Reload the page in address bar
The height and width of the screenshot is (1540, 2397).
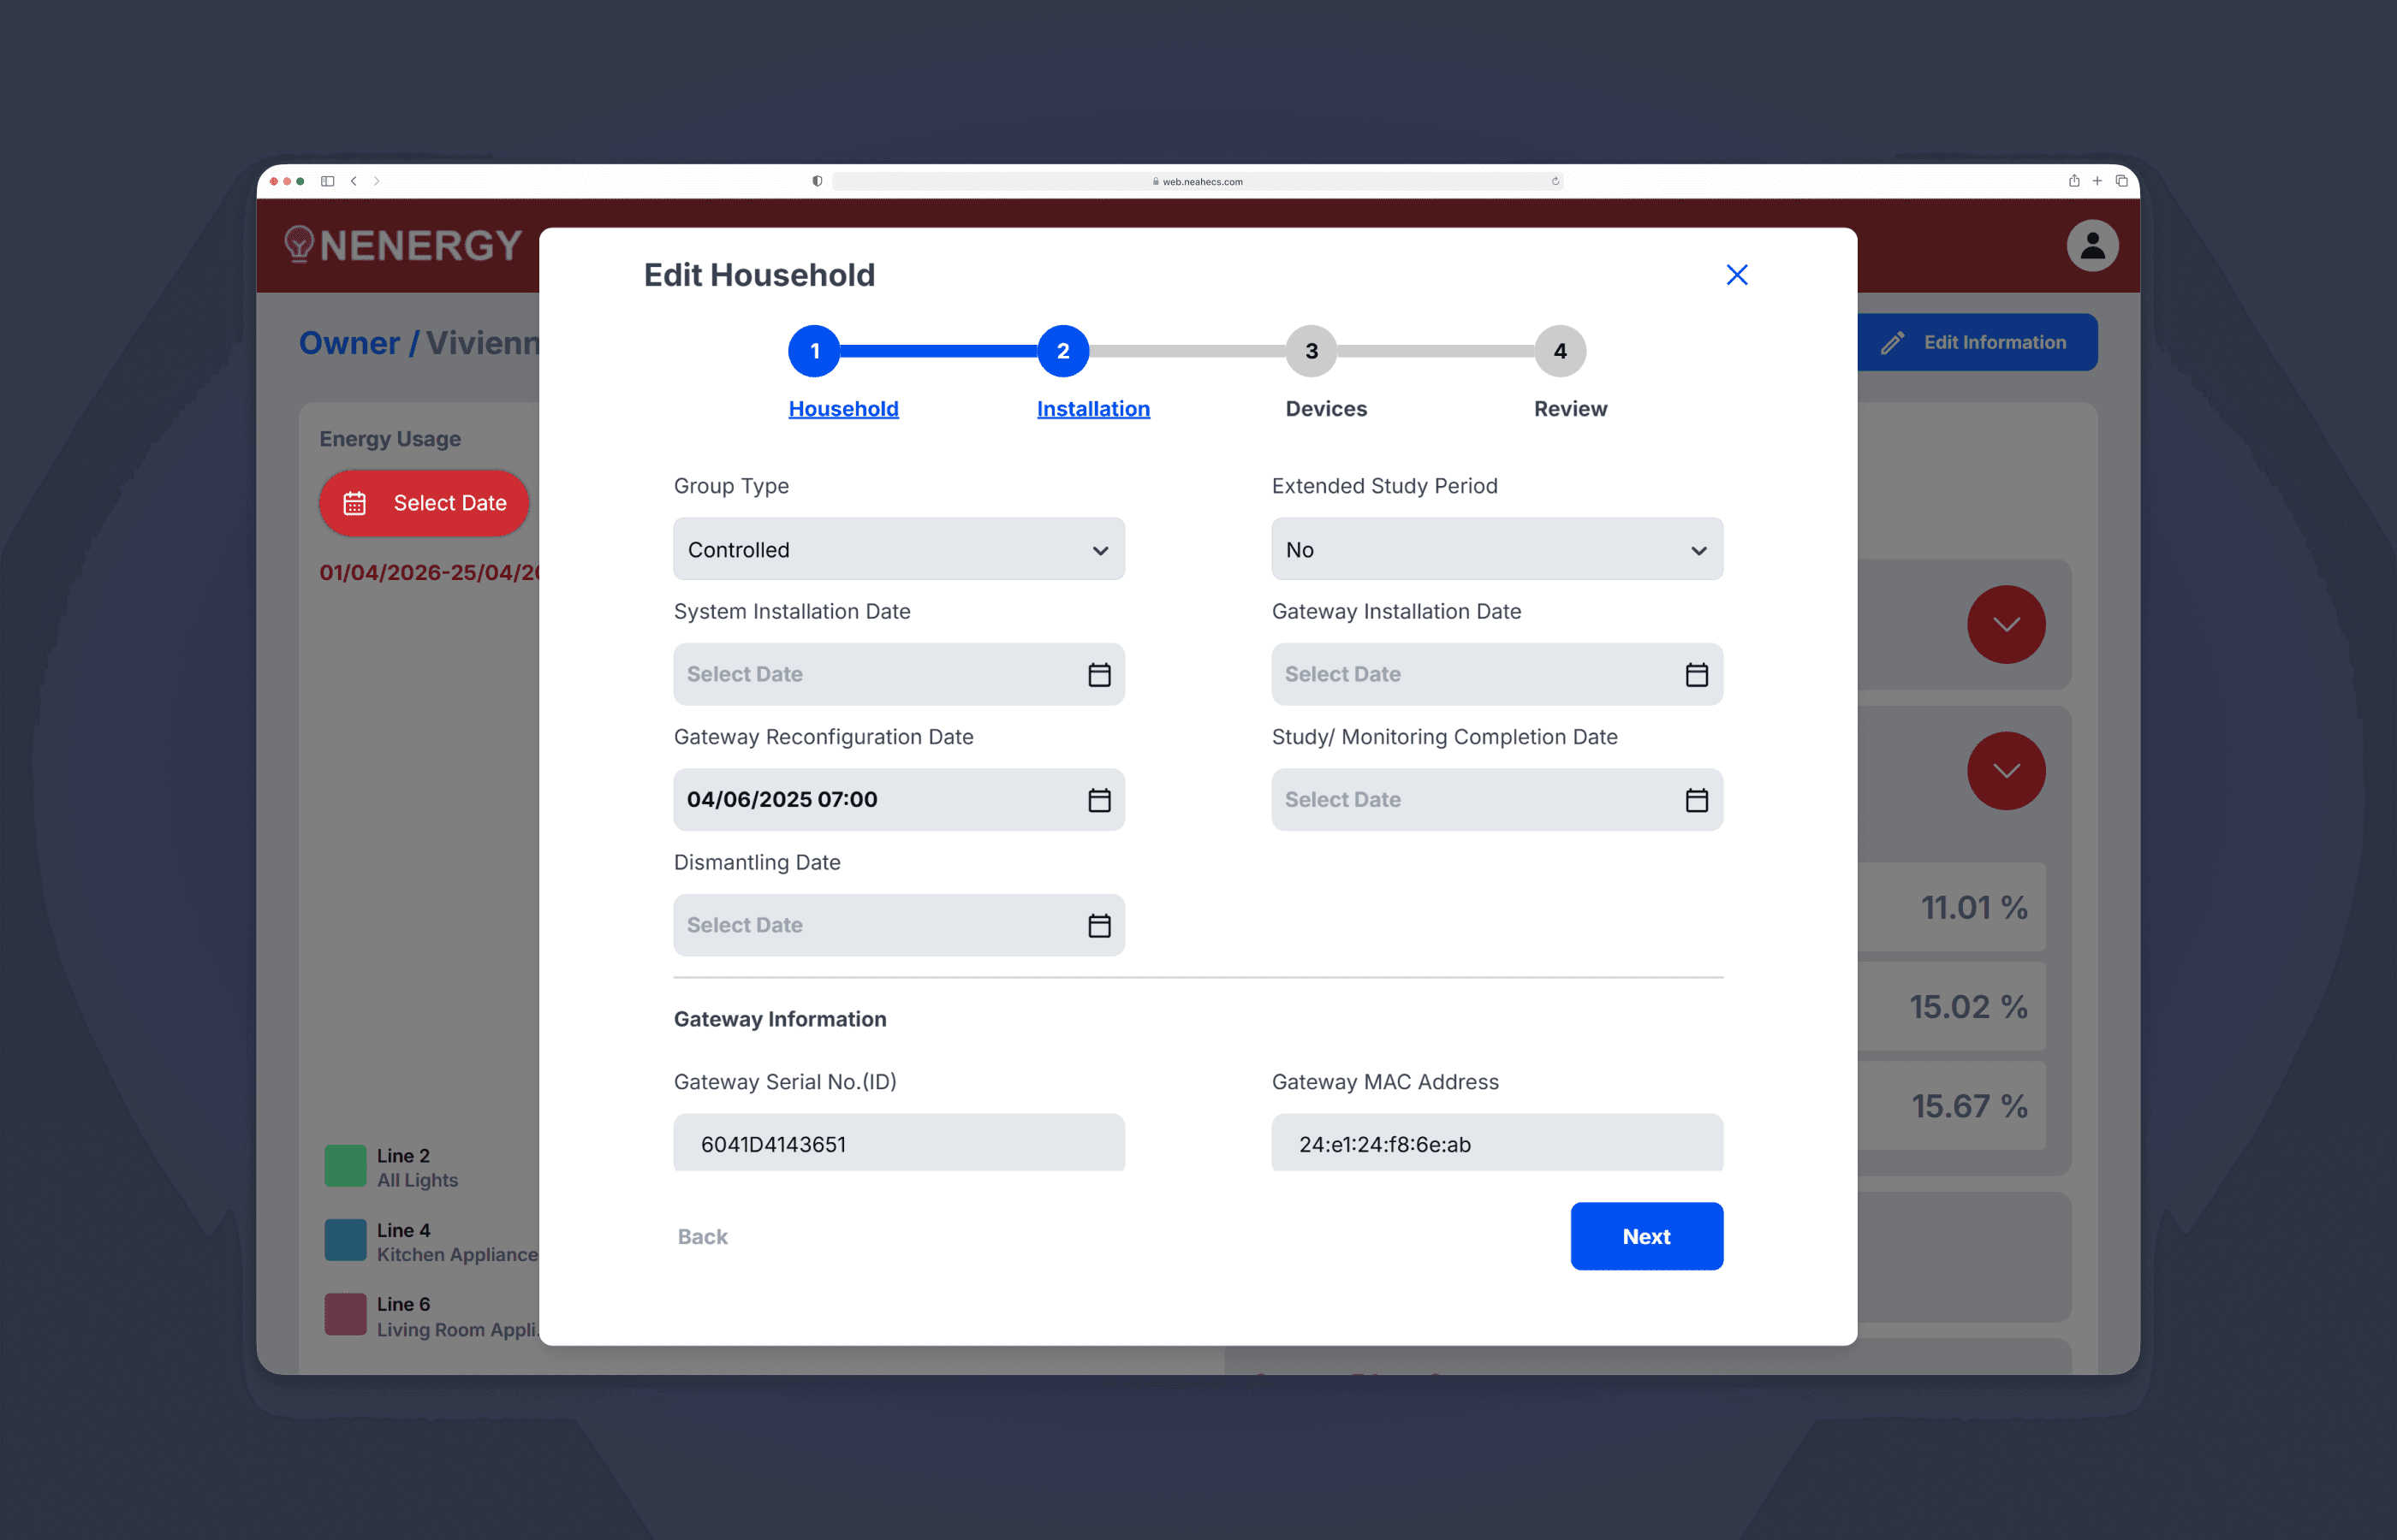point(1555,181)
